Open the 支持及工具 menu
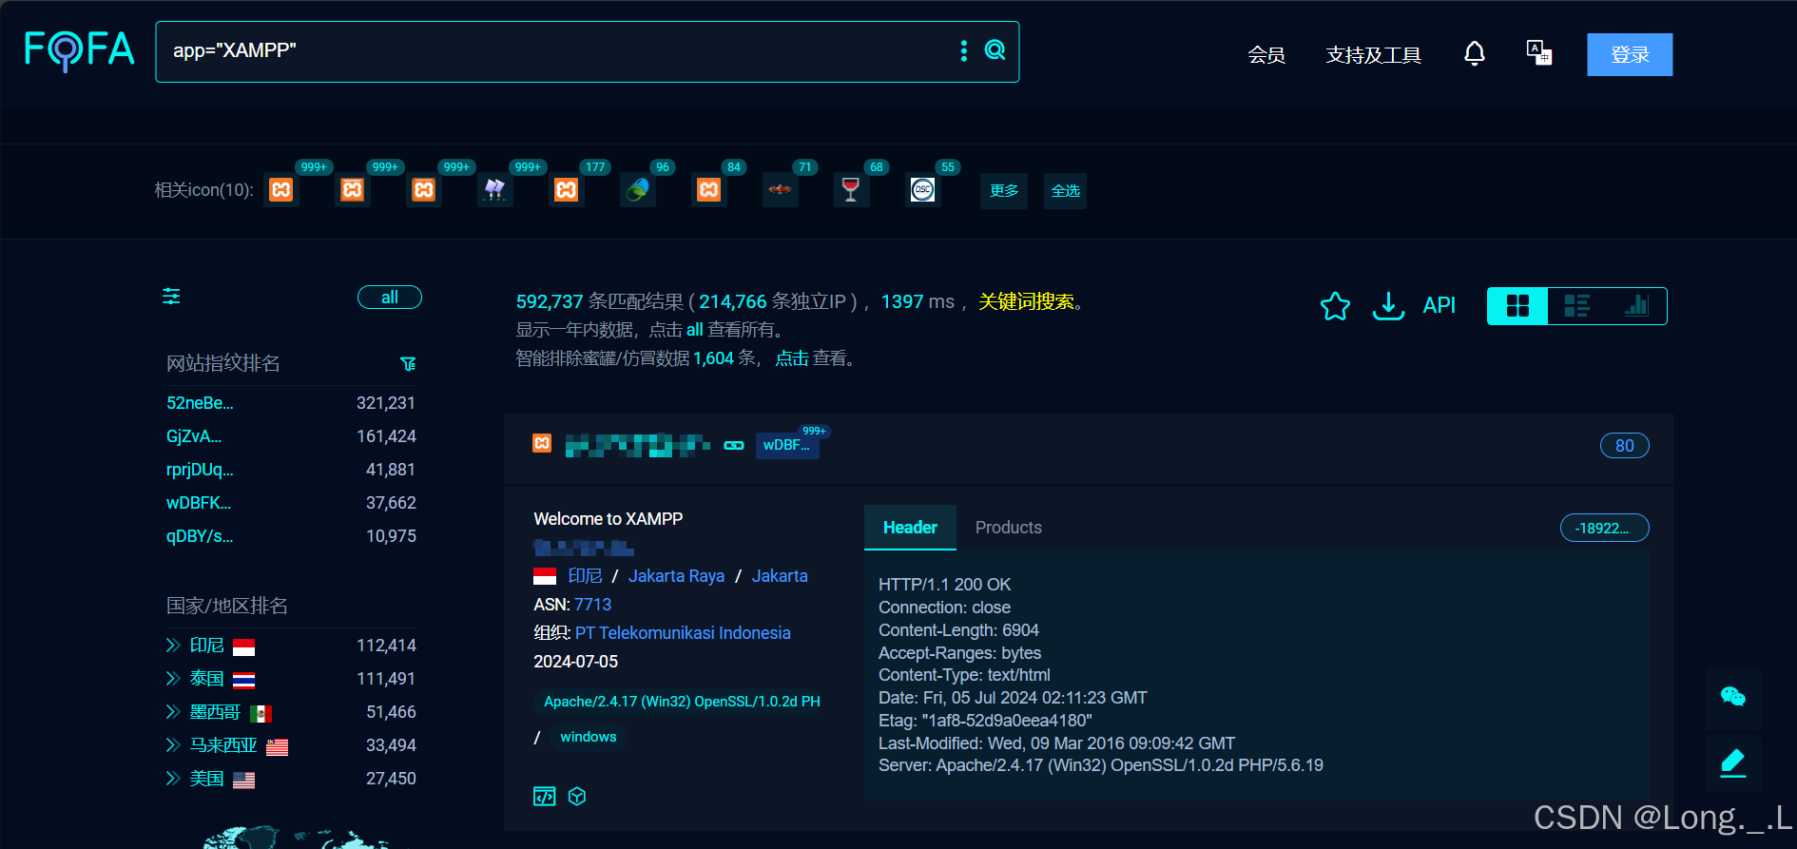Viewport: 1797px width, 849px height. click(x=1374, y=55)
